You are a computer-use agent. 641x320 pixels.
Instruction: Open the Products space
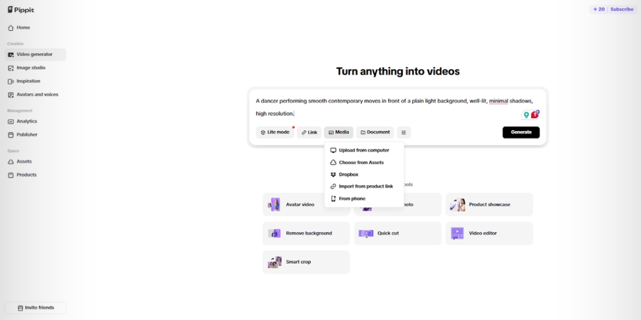(x=26, y=174)
